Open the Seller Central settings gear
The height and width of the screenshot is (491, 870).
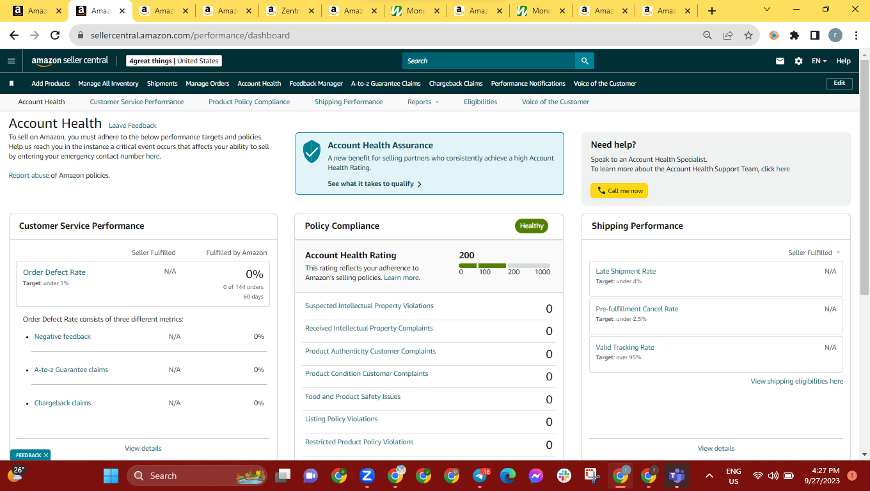pyautogui.click(x=798, y=61)
